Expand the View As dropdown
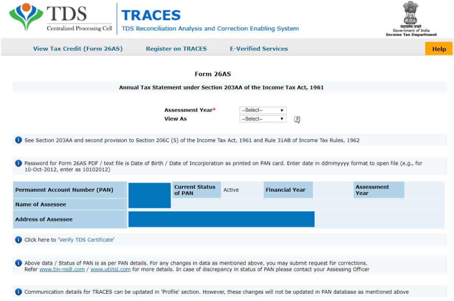454x301 pixels. [x=263, y=119]
